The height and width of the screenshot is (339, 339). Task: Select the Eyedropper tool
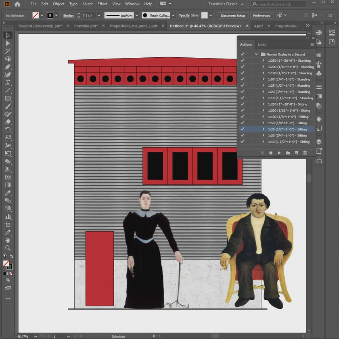8,193
